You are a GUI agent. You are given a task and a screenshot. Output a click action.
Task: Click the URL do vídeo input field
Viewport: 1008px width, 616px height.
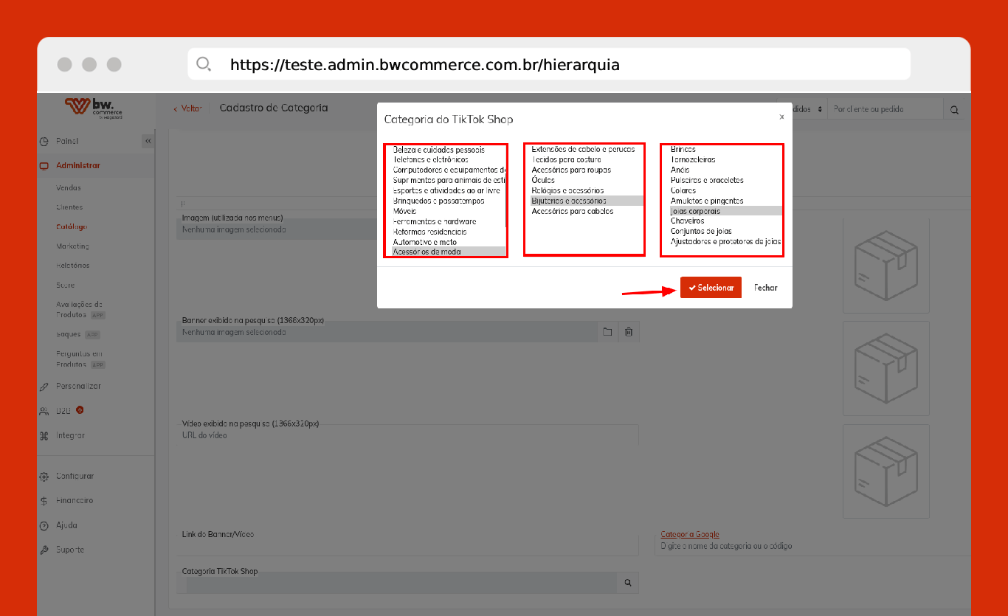(410, 435)
